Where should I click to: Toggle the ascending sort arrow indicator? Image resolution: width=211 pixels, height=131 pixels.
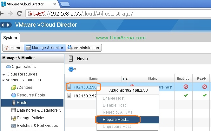point(127,79)
